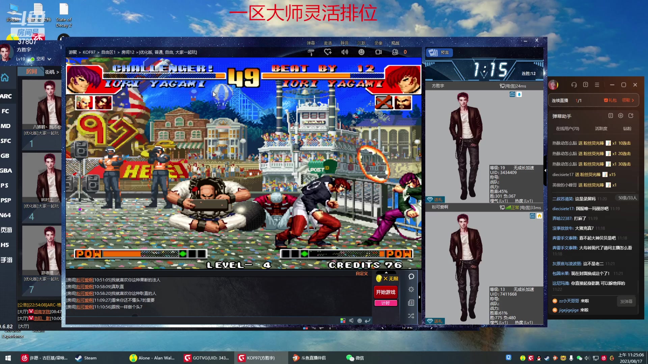Click the document list icon below gear

click(x=411, y=303)
